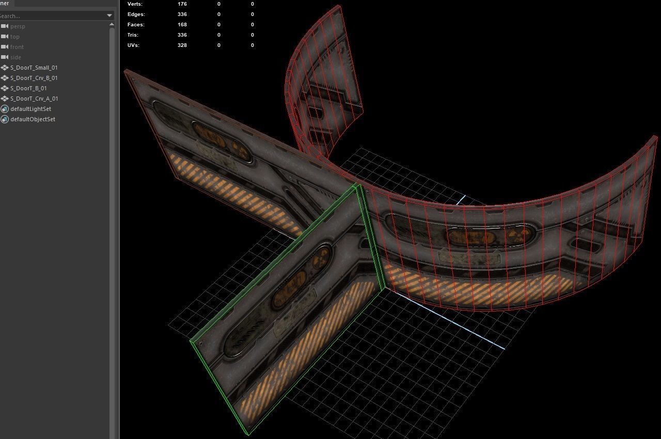
Task: Click the defaultObjectSet set icon
Action: point(4,119)
